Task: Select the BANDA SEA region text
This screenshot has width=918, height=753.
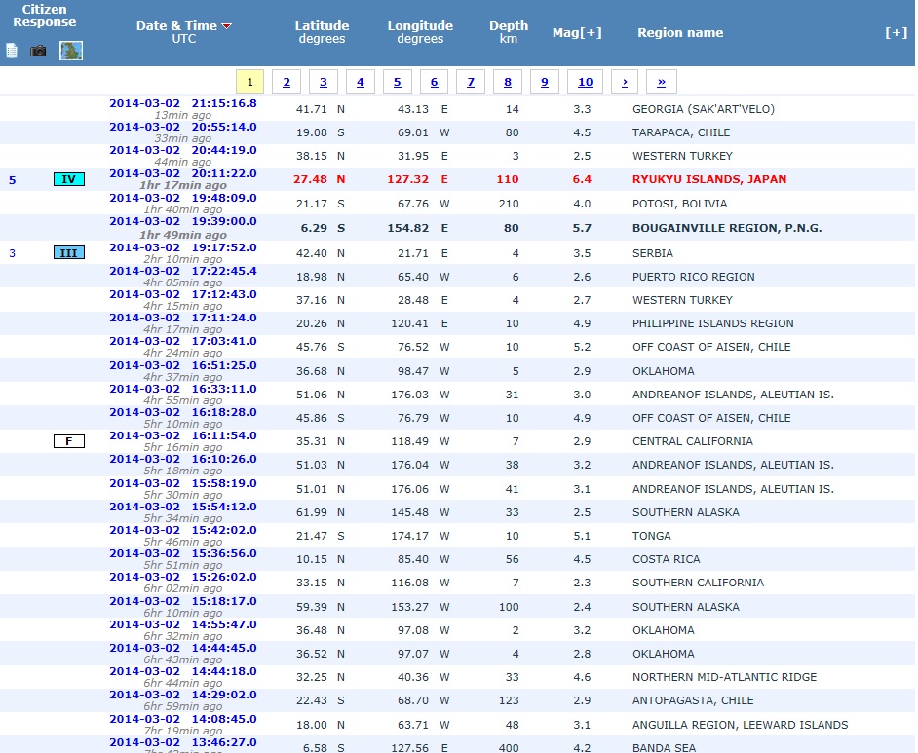Action: pos(665,748)
